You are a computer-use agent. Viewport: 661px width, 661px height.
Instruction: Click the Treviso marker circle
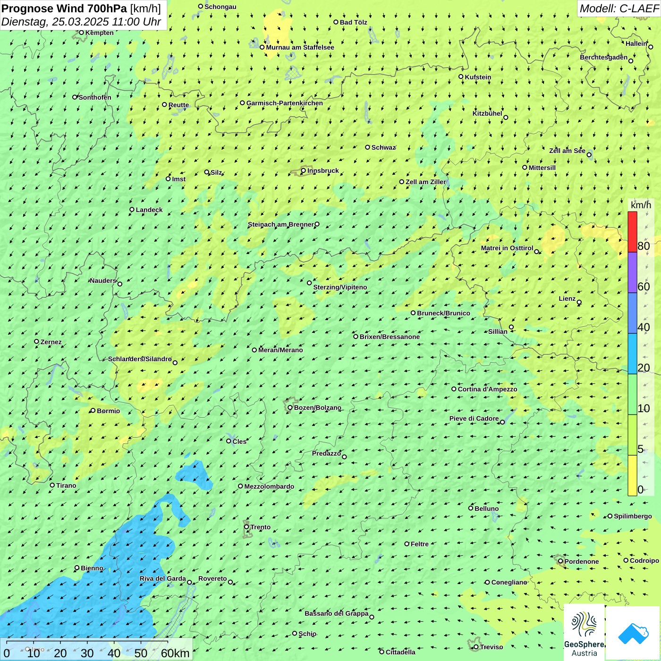(476, 647)
